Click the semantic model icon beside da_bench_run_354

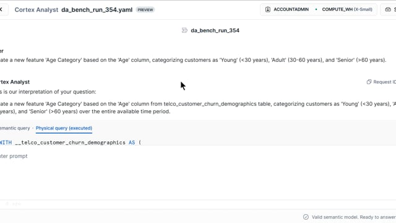point(184,30)
